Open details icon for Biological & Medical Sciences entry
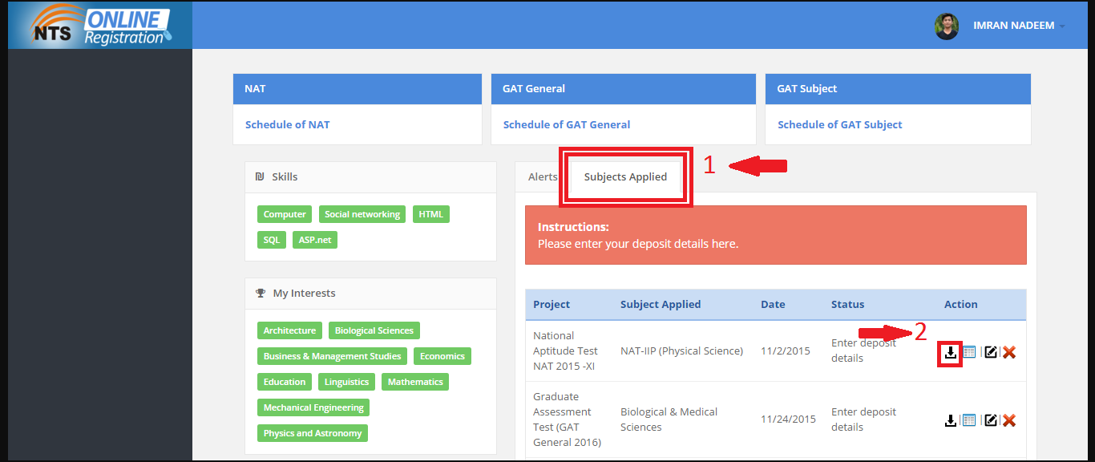 (x=970, y=419)
